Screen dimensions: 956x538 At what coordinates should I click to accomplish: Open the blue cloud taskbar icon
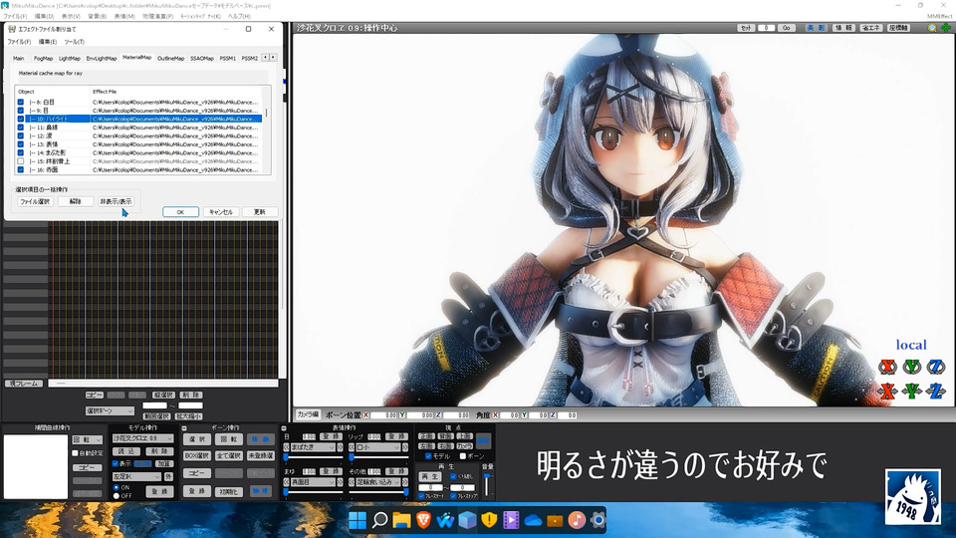tap(533, 520)
